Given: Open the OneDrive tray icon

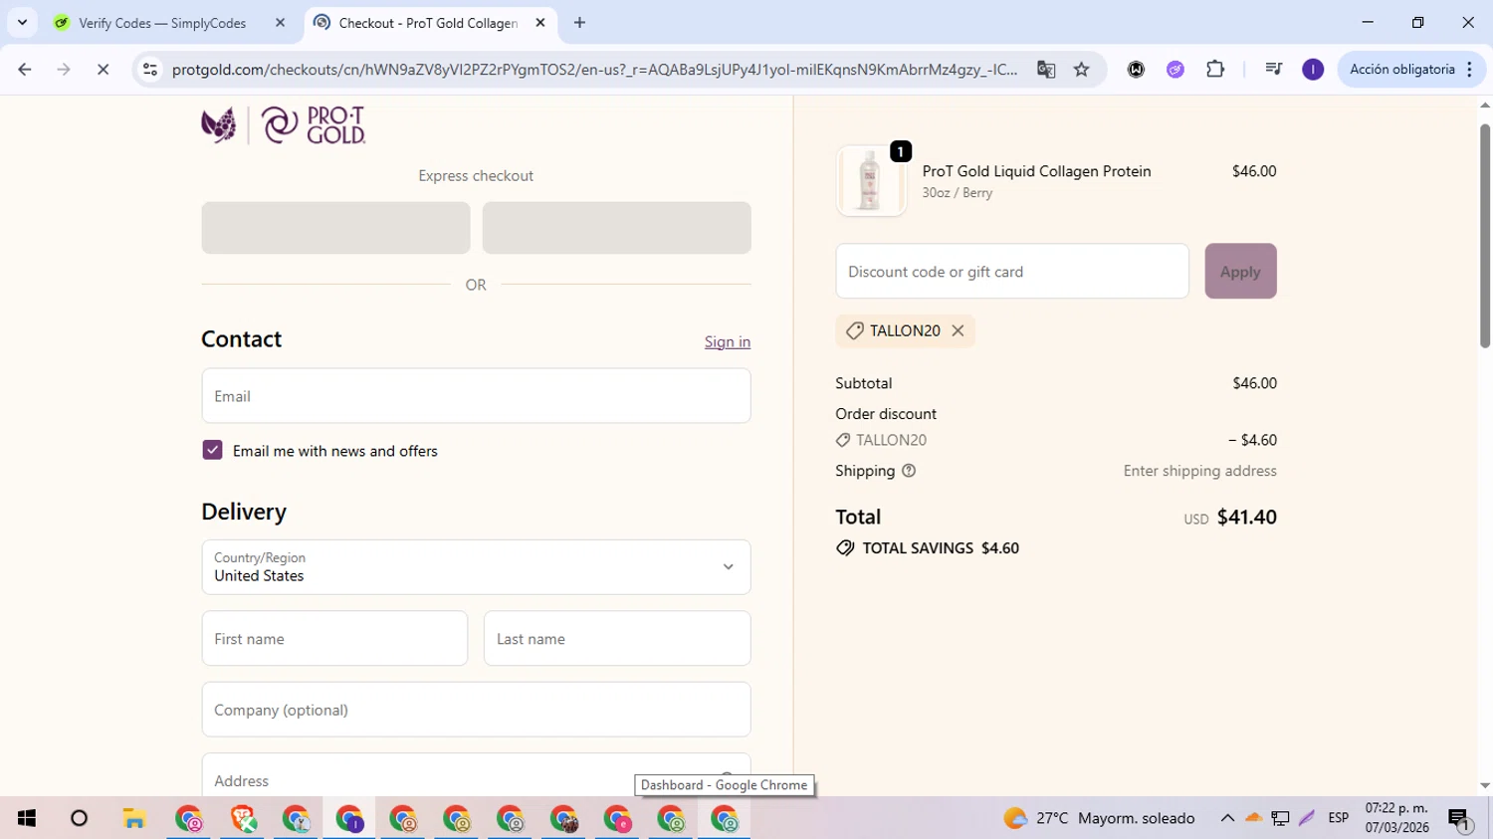Looking at the screenshot, I should coord(1254,818).
